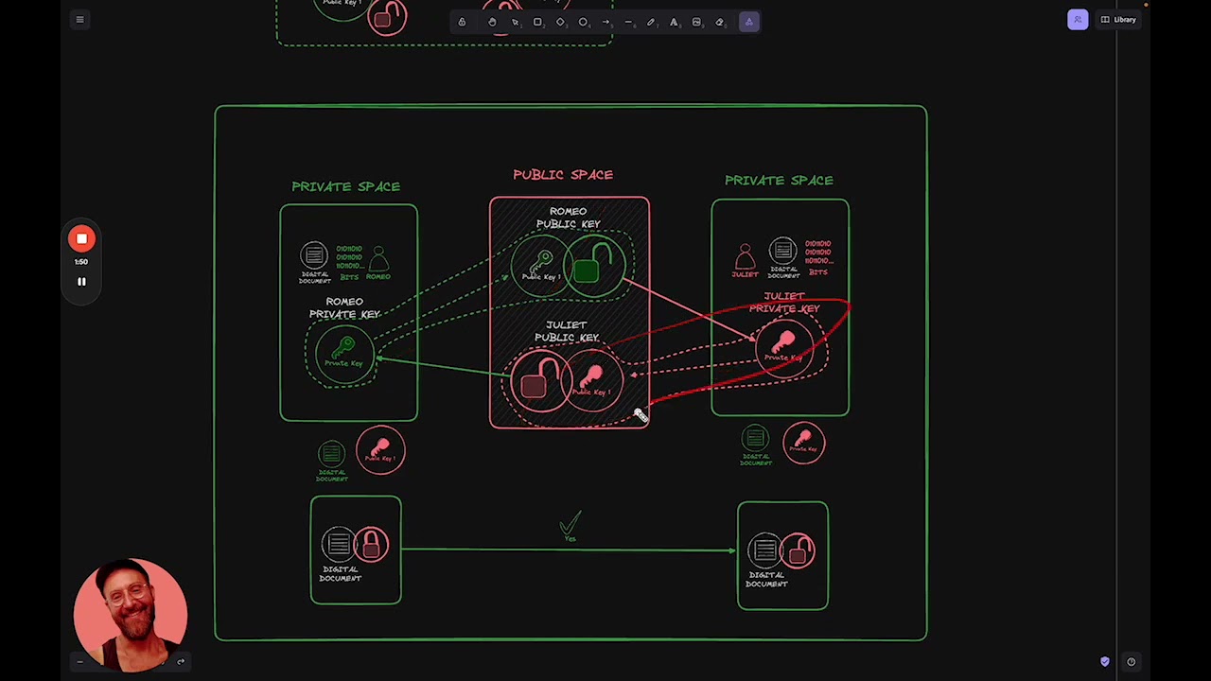Stop the screen recording
Image resolution: width=1211 pixels, height=681 pixels.
pos(81,239)
